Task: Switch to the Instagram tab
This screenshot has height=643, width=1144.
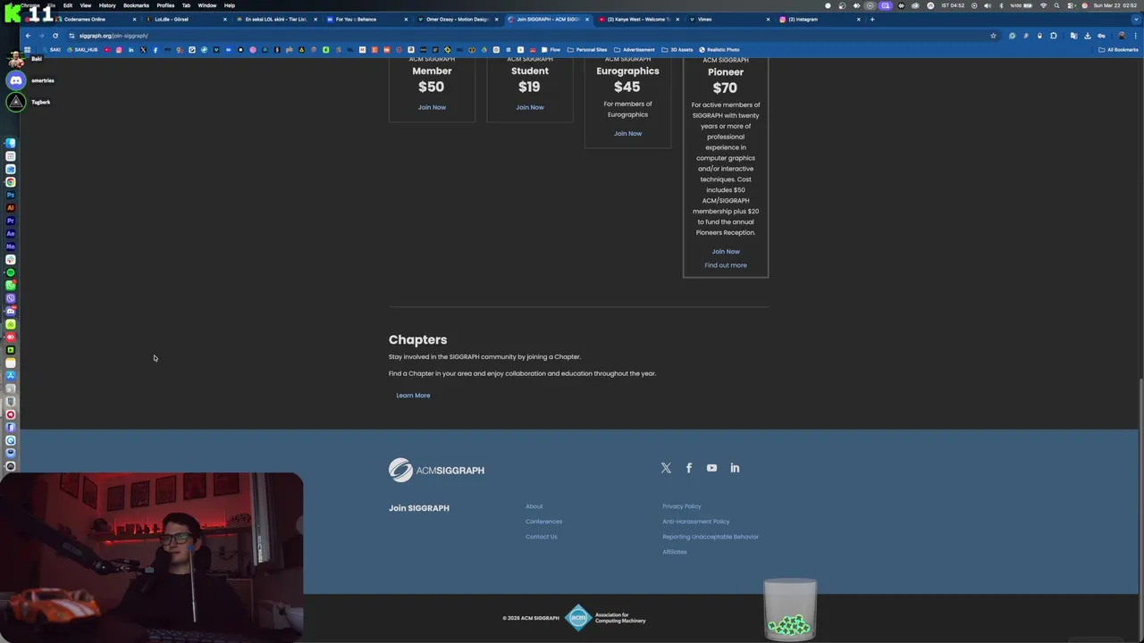Action: point(820,19)
